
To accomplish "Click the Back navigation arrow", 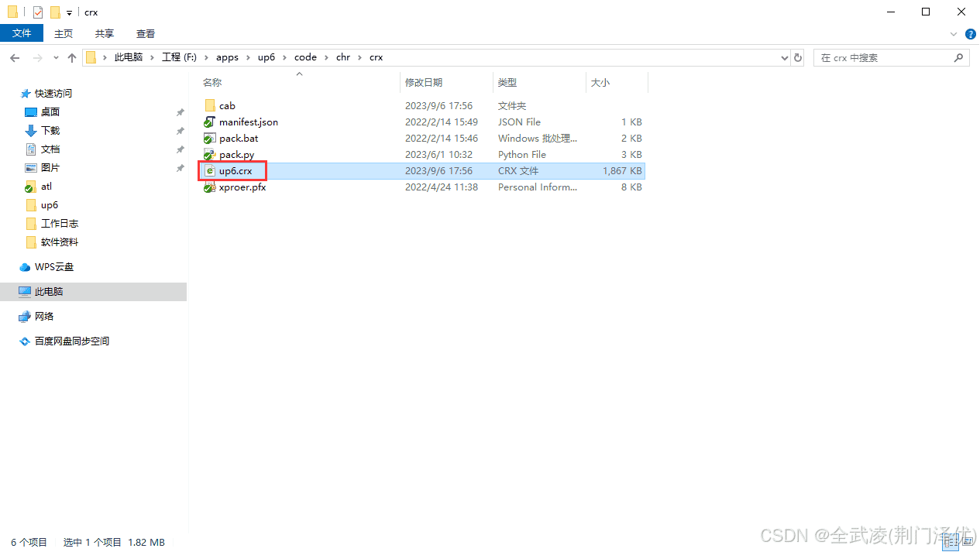I will (x=15, y=58).
